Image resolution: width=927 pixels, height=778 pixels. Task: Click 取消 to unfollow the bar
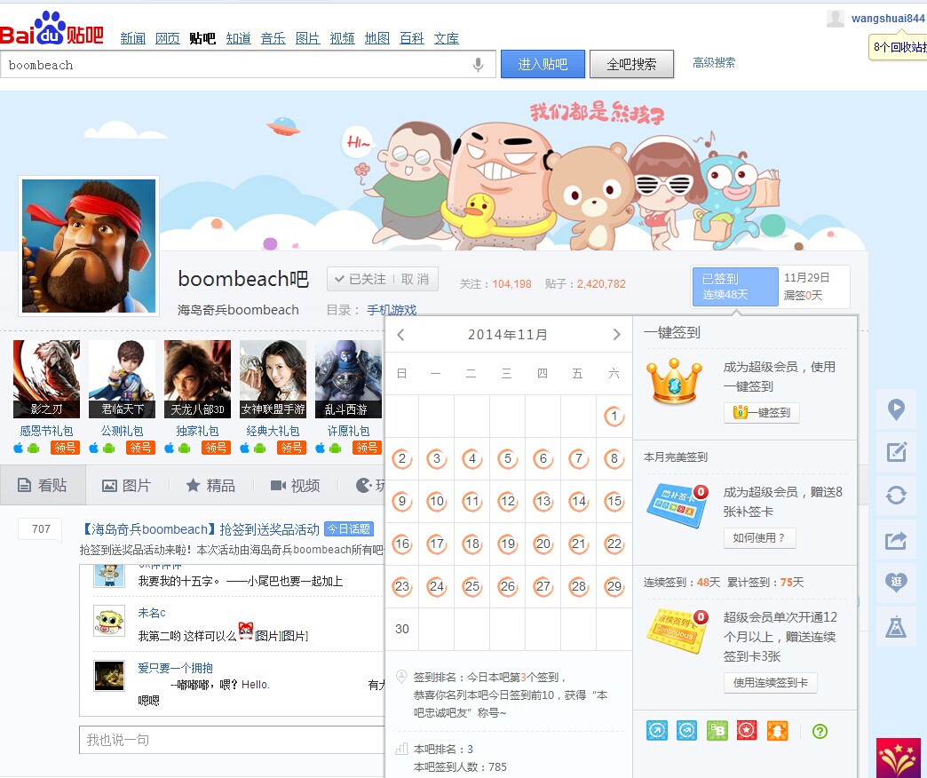click(415, 279)
